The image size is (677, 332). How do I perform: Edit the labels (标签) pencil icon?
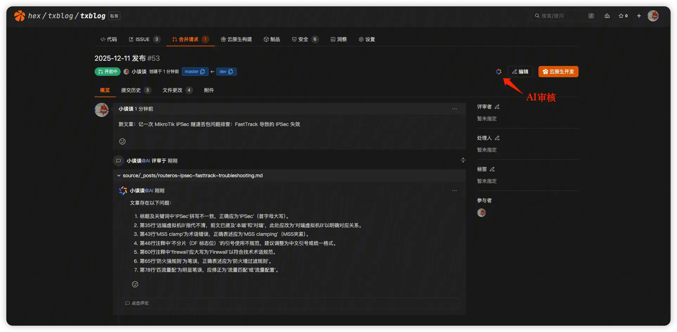492,169
